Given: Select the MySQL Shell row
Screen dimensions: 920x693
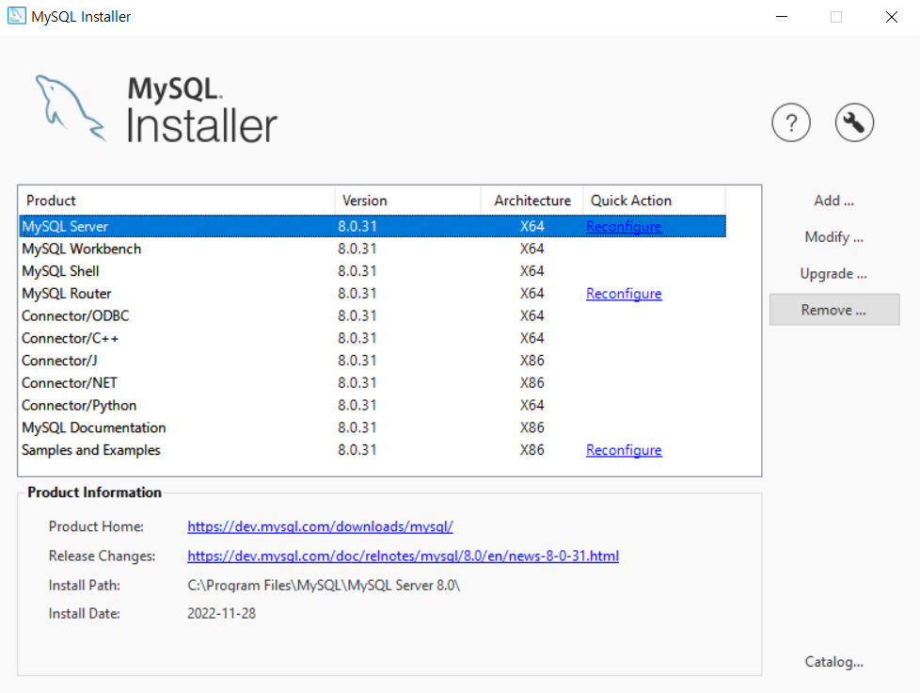Looking at the screenshot, I should pyautogui.click(x=373, y=271).
